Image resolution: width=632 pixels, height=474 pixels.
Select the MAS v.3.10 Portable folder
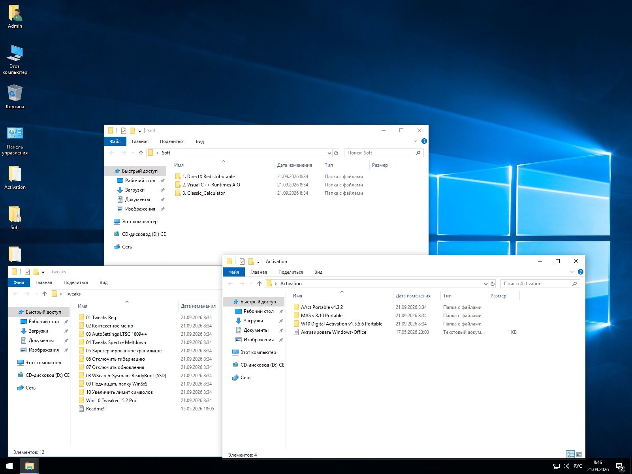(x=322, y=316)
